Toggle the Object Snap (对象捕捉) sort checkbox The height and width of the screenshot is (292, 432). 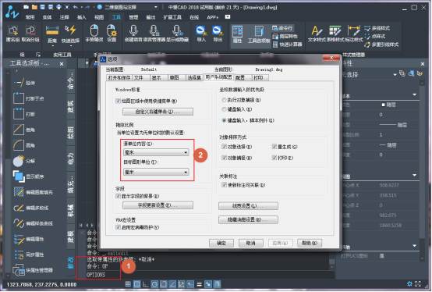click(x=224, y=158)
